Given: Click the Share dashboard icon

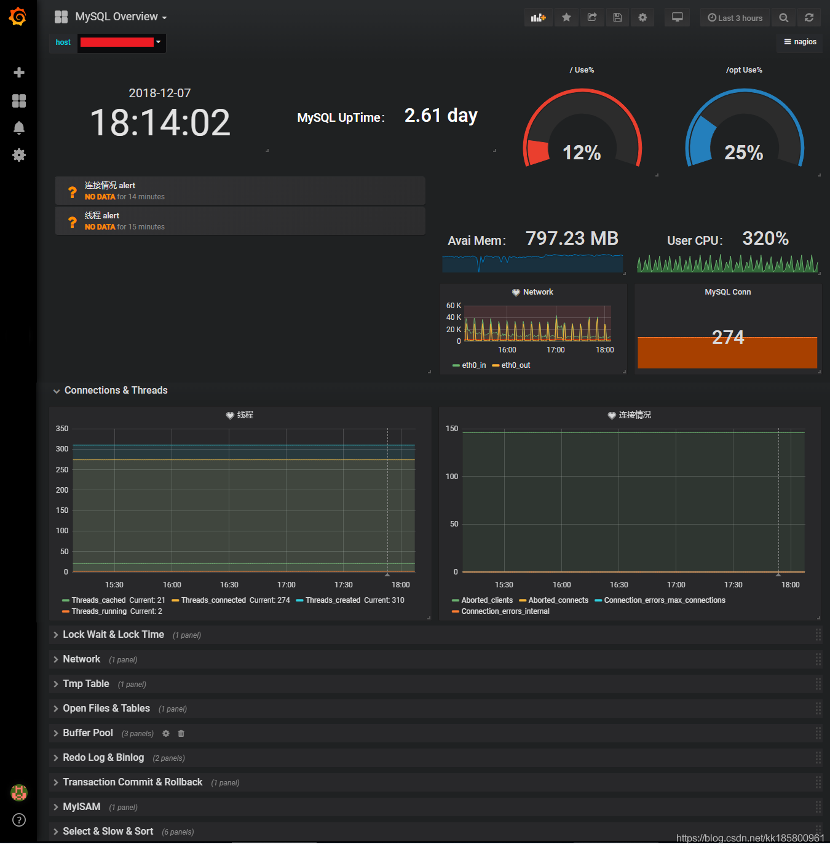Looking at the screenshot, I should 592,17.
